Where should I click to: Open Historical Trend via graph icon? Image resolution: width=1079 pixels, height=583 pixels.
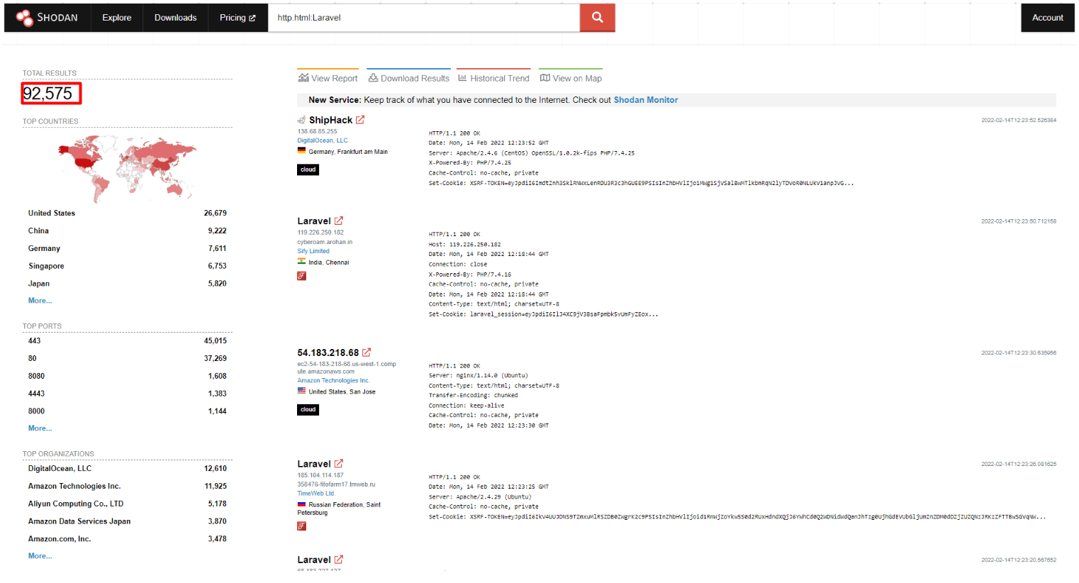[462, 78]
